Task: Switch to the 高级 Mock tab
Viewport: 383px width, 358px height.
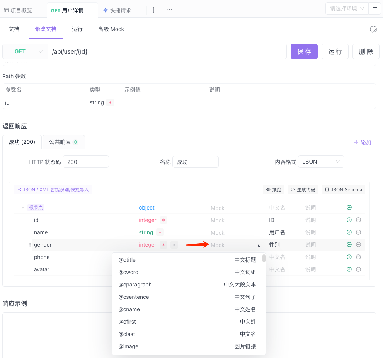Action: 111,29
